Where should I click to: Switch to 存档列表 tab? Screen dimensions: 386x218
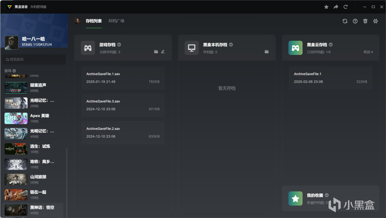coord(94,21)
